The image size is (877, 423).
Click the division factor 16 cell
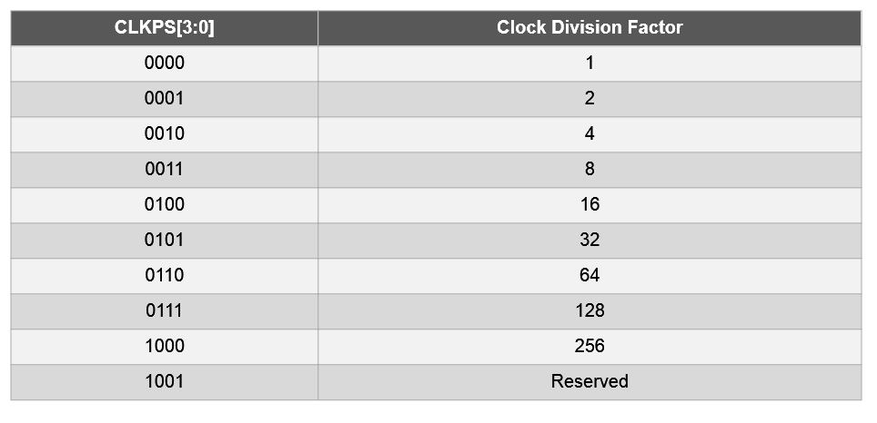click(590, 205)
